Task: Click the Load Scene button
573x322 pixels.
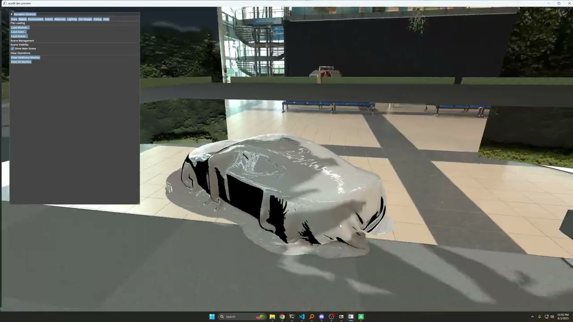Action: (19, 36)
